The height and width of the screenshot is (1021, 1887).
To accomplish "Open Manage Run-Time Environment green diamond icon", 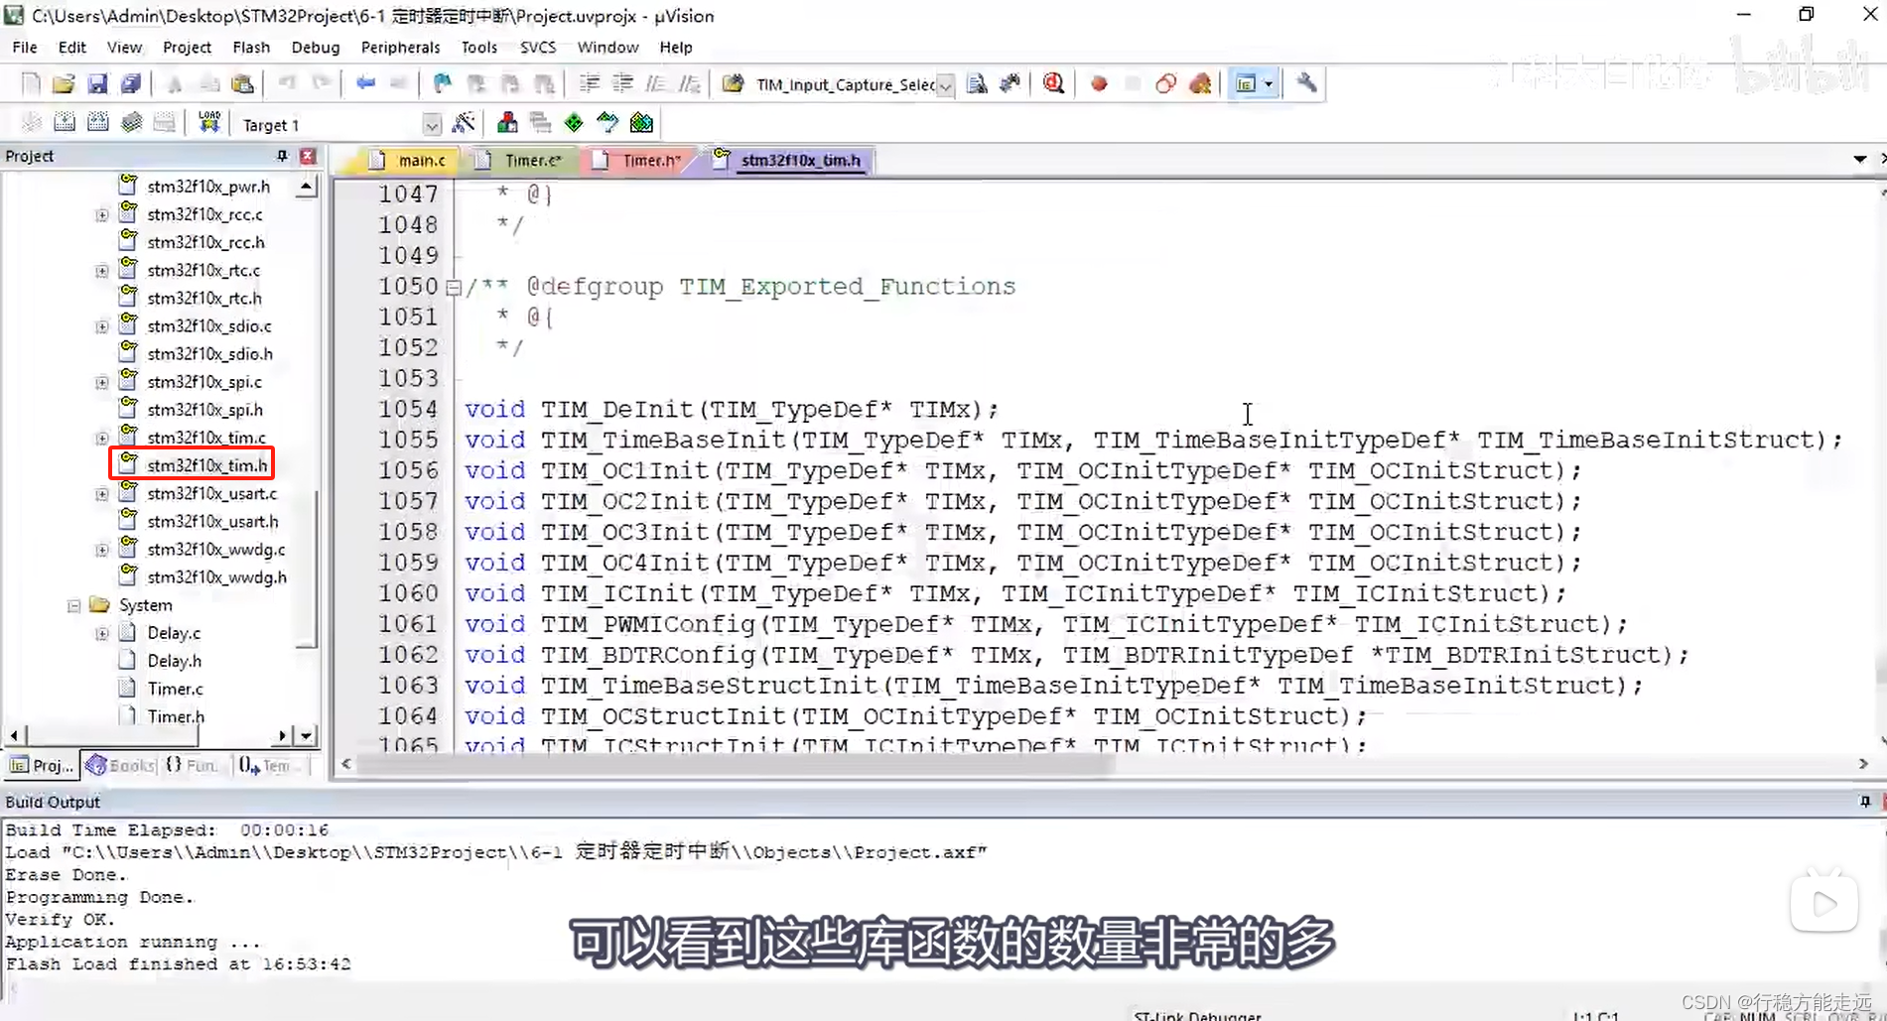I will [x=574, y=123].
